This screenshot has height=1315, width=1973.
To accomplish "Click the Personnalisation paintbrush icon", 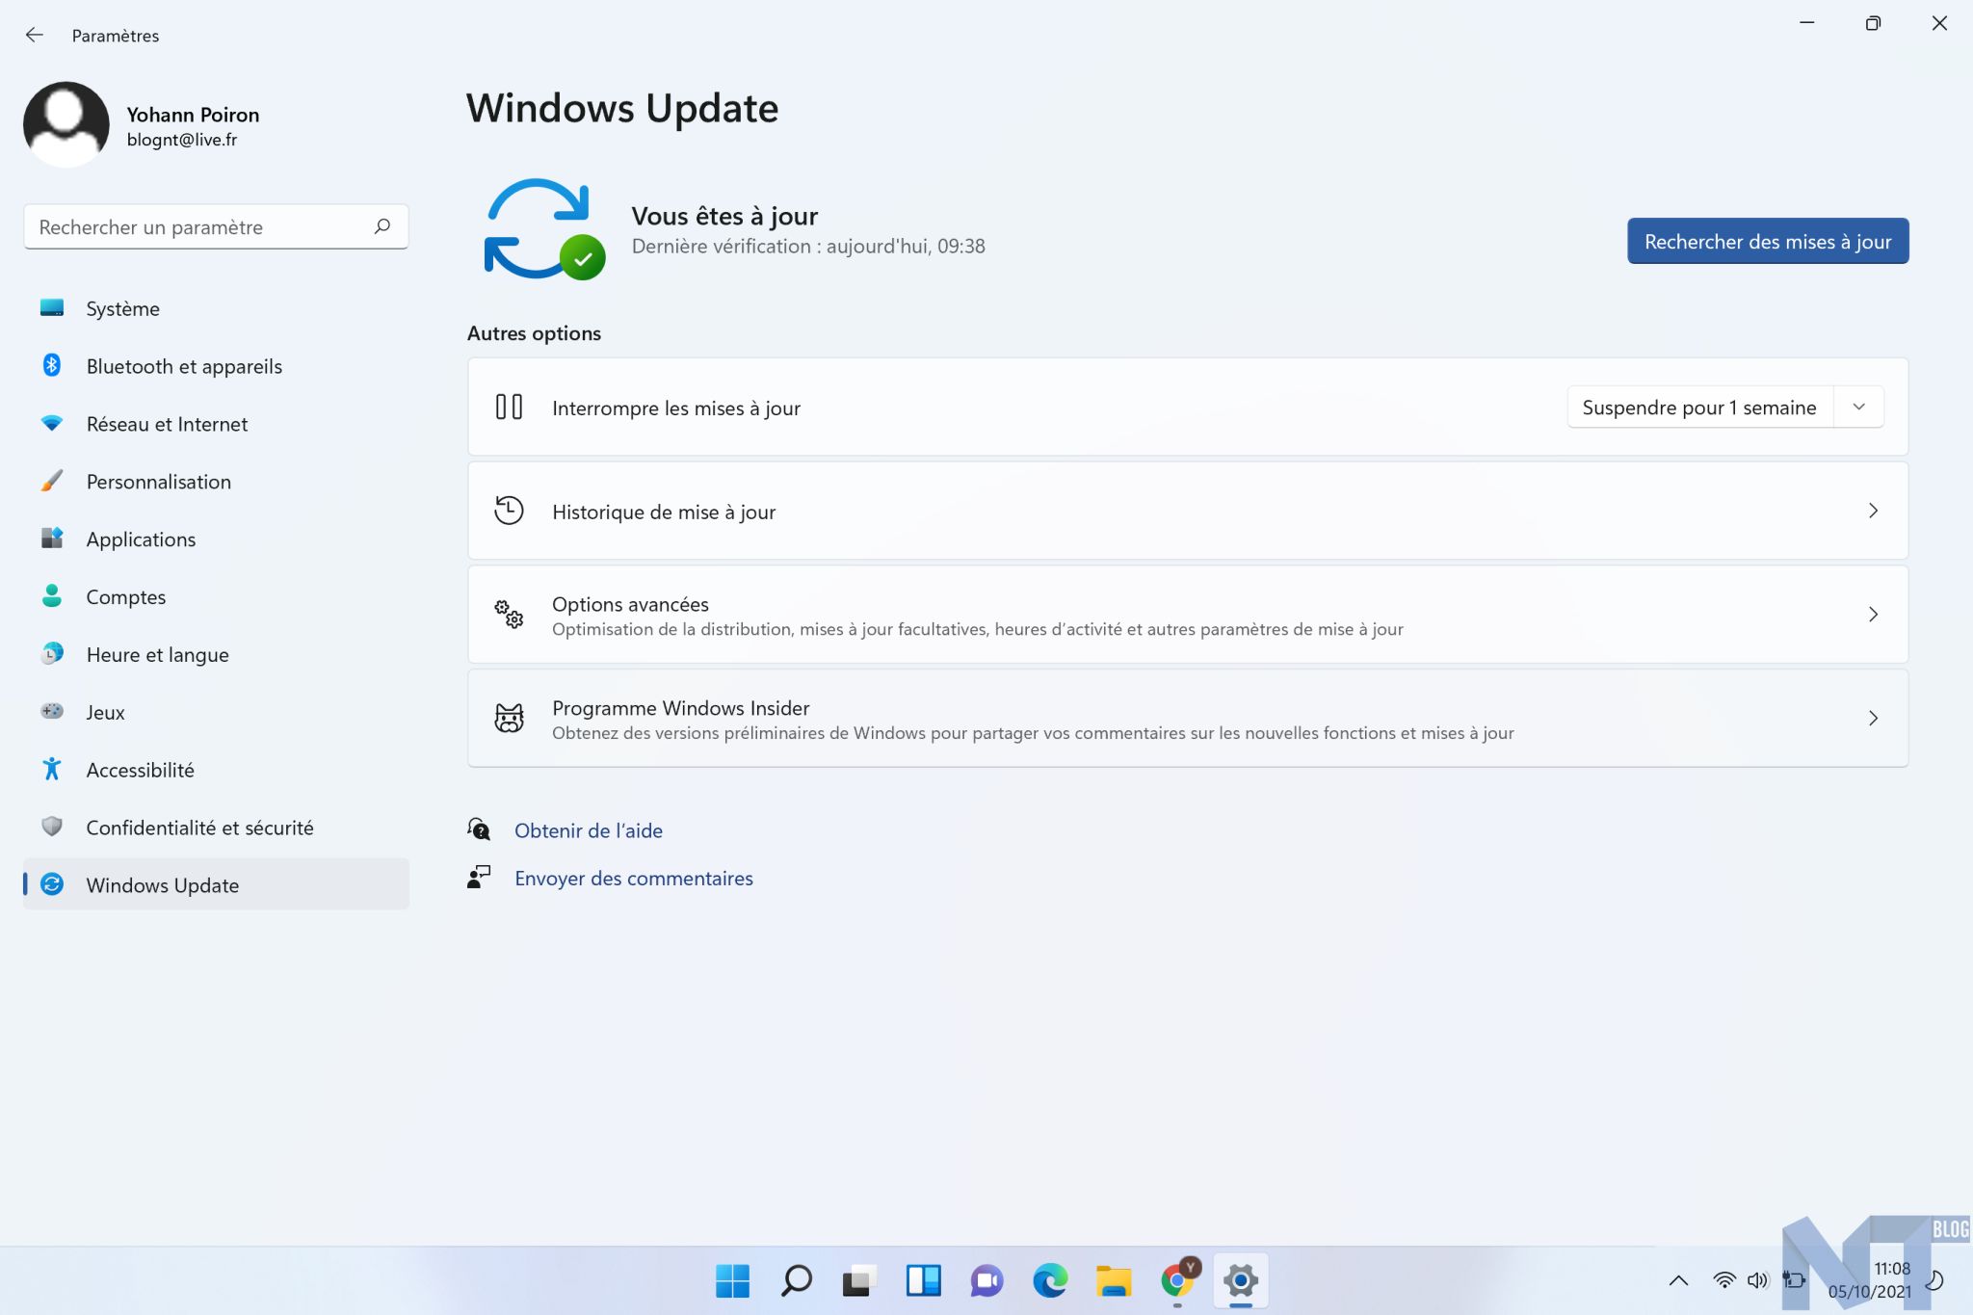I will pos(52,482).
